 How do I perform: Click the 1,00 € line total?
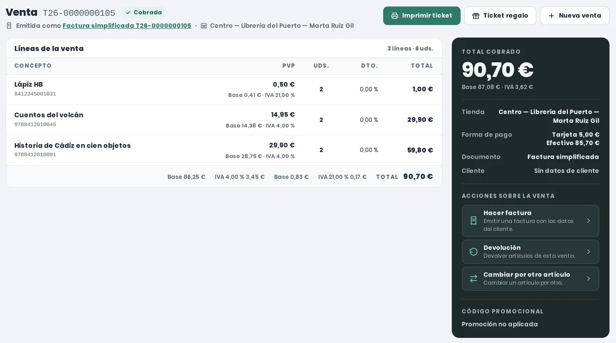[423, 89]
